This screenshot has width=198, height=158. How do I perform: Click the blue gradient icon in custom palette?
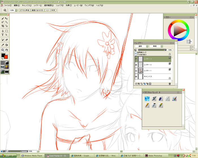[x=147, y=99]
